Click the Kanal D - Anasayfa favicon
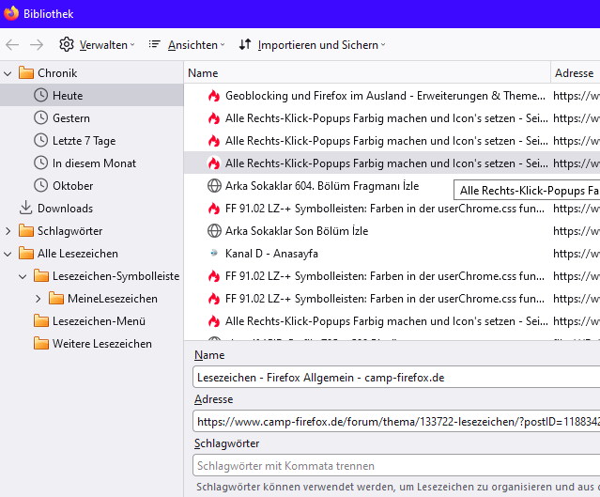The height and width of the screenshot is (497, 600). (x=214, y=253)
